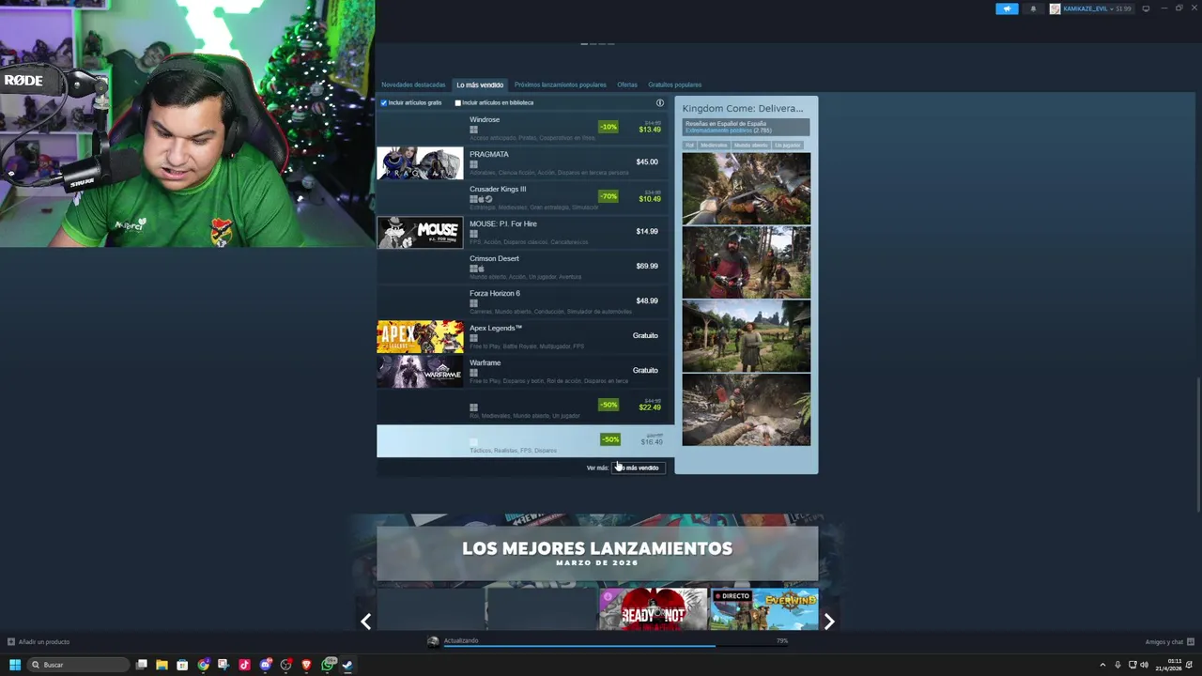Click Task View on the taskbar

coord(141,665)
